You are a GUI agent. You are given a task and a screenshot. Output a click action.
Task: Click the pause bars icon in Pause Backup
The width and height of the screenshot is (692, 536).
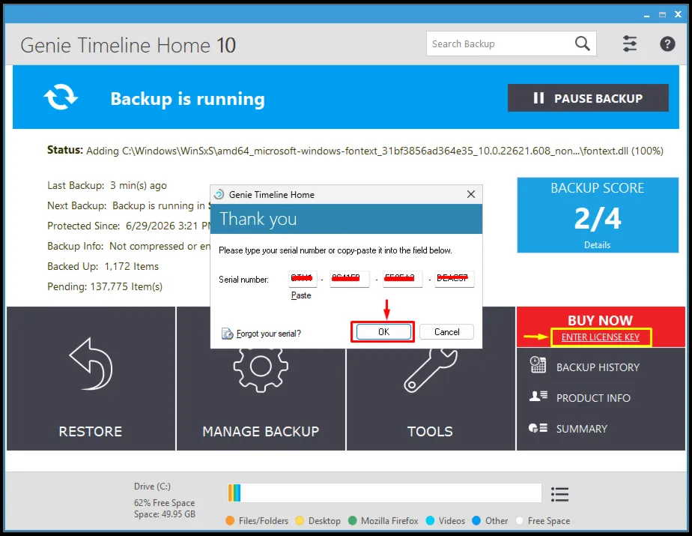(538, 97)
